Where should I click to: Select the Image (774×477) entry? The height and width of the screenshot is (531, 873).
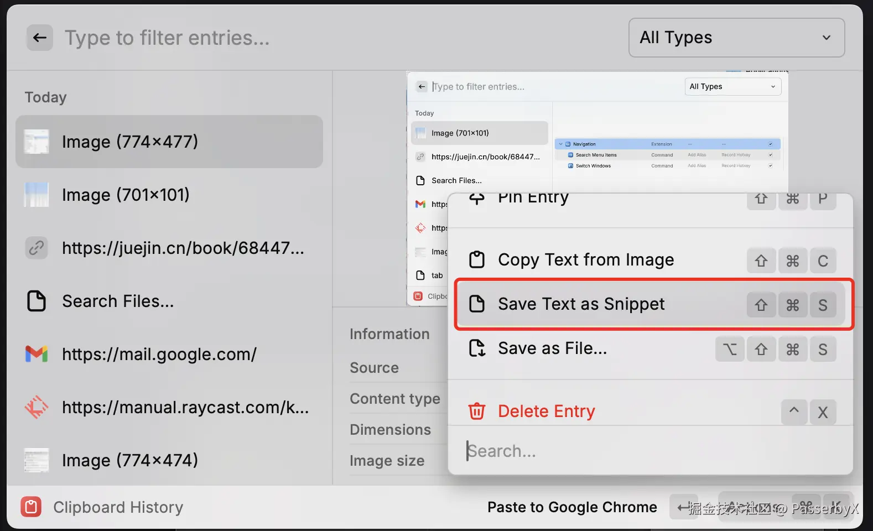(x=169, y=142)
